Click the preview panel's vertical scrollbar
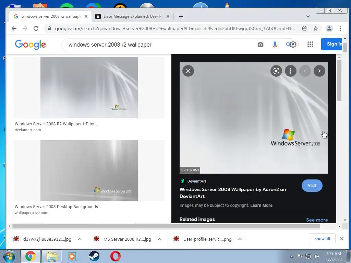 point(339,80)
